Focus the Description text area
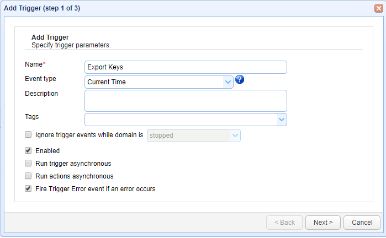 pos(186,101)
